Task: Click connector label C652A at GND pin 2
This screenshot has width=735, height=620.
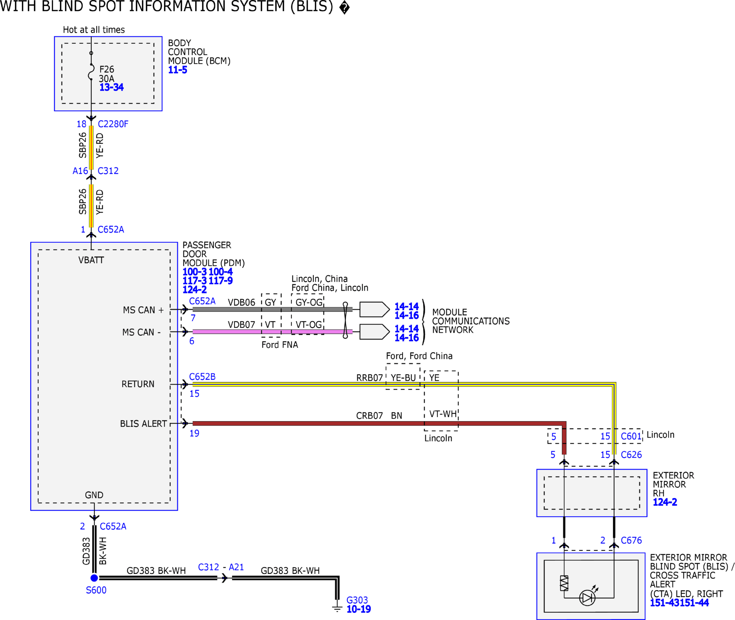Action: [x=113, y=527]
